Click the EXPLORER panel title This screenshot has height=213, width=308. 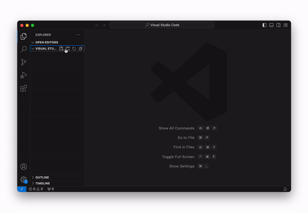[x=43, y=35]
